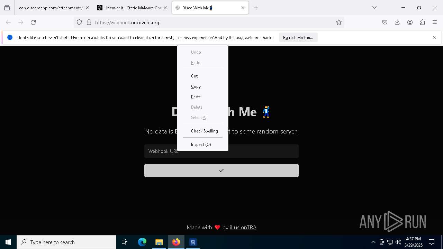Image resolution: width=443 pixels, height=249 pixels.
Task: Click the Refresh Firefox... button
Action: [x=298, y=37]
